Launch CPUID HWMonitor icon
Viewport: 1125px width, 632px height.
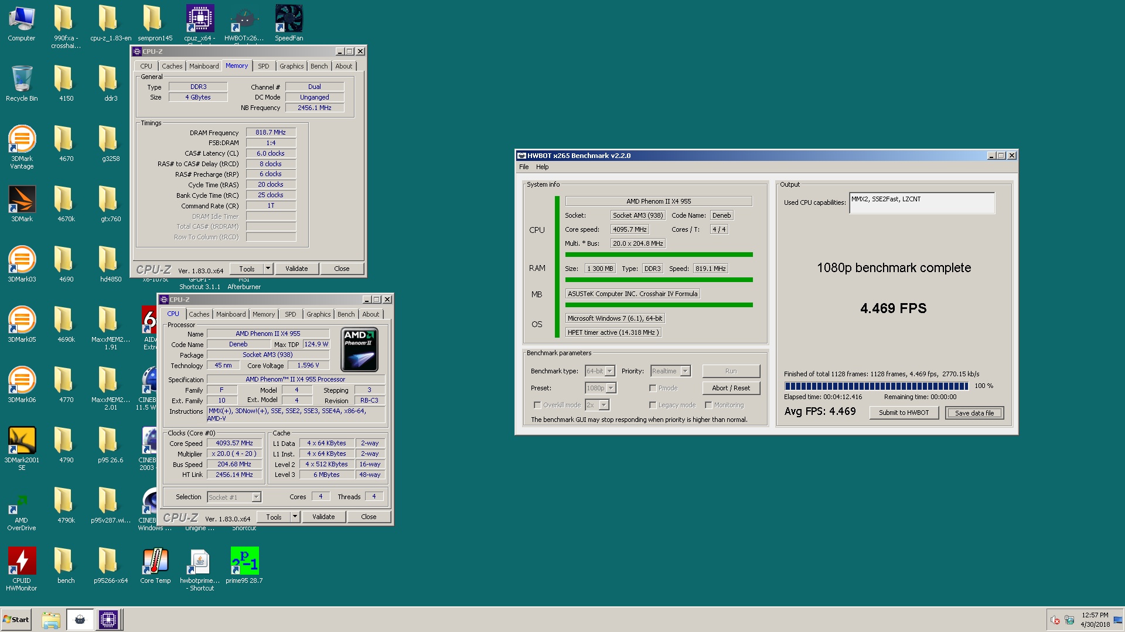point(22,569)
